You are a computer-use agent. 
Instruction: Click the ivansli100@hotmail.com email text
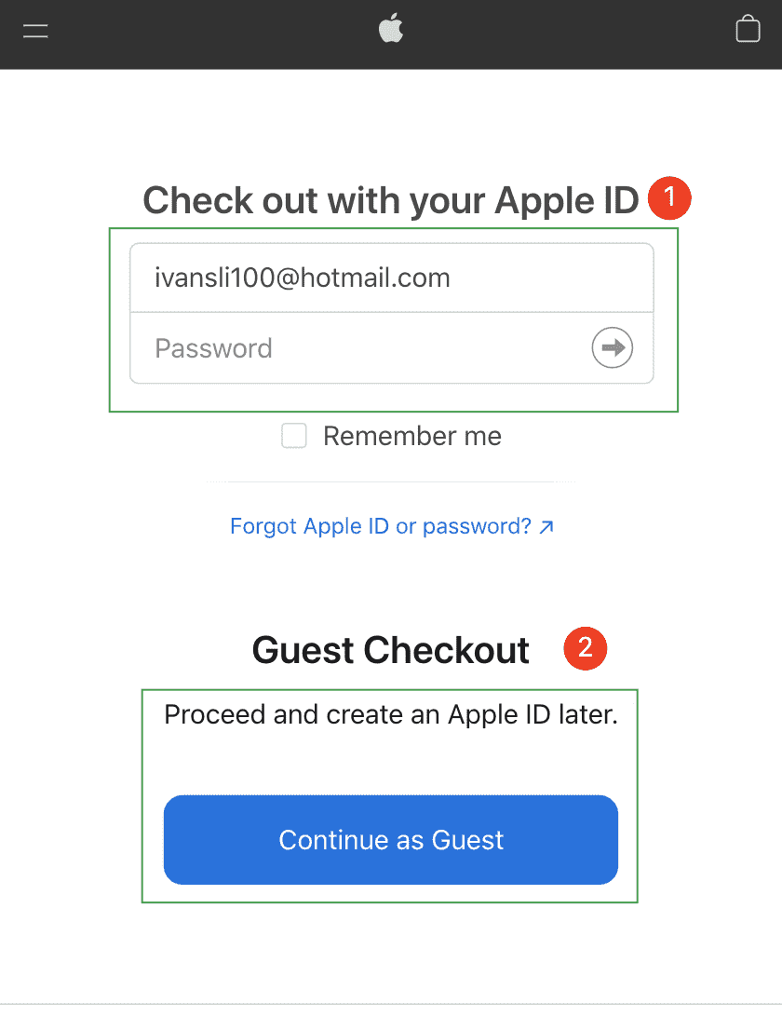click(x=302, y=278)
